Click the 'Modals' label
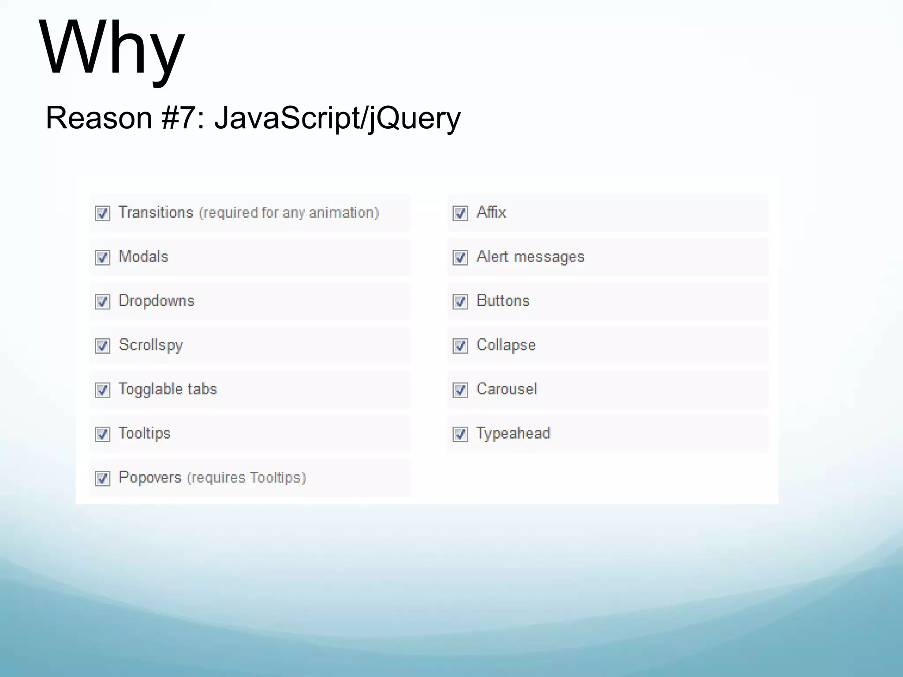This screenshot has width=903, height=677. tap(143, 257)
